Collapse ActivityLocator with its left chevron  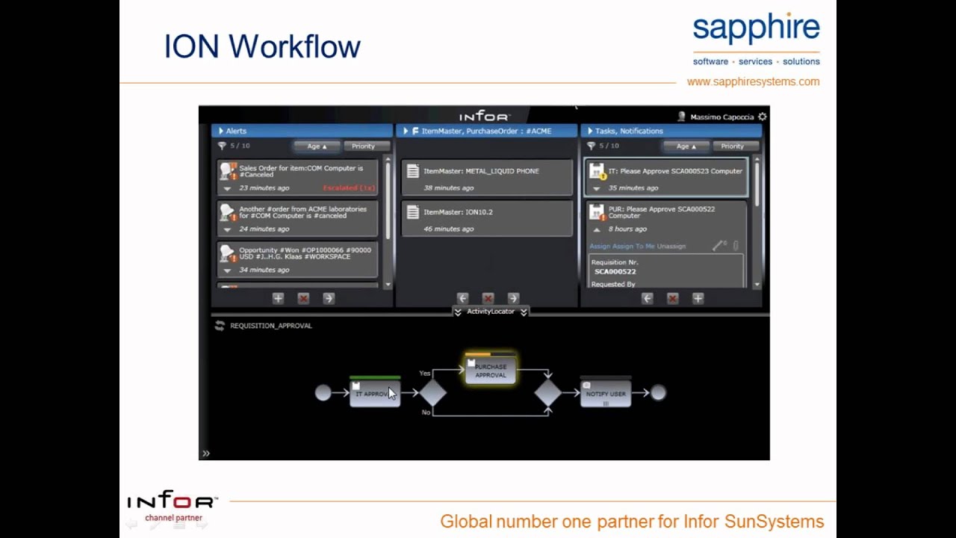pyautogui.click(x=458, y=312)
